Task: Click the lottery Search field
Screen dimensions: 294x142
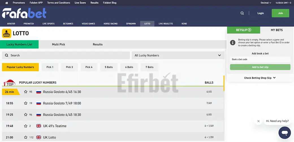Action: point(66,55)
